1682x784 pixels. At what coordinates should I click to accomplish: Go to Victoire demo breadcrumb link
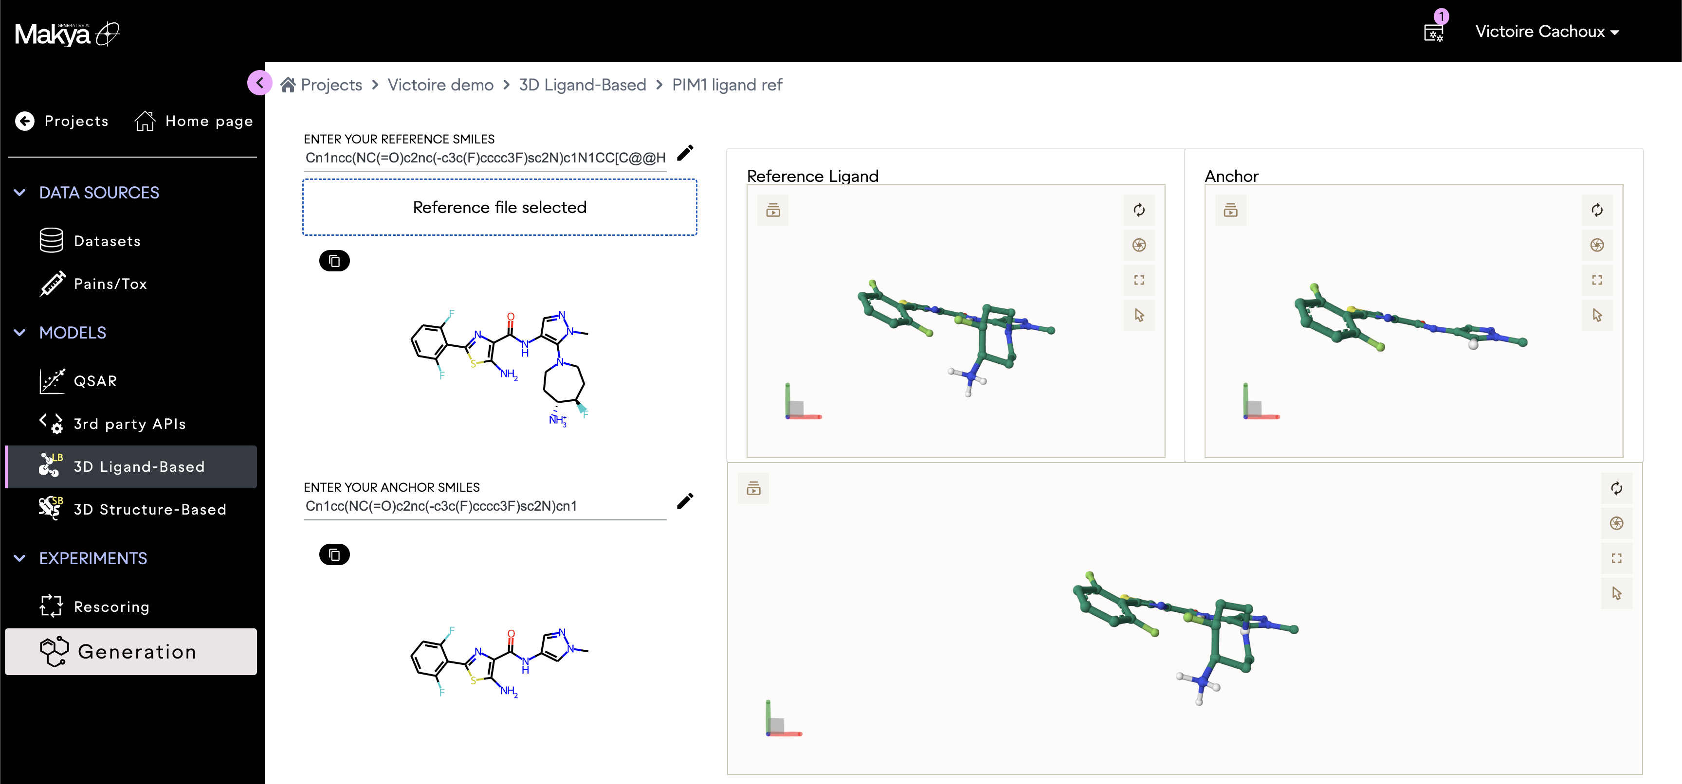(x=440, y=85)
